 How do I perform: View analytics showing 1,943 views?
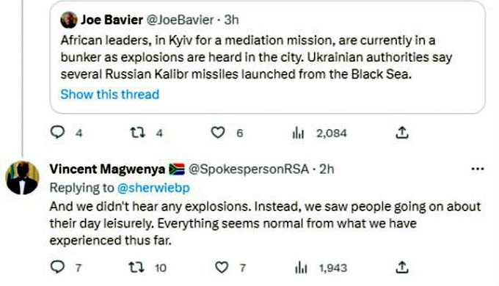point(301,268)
